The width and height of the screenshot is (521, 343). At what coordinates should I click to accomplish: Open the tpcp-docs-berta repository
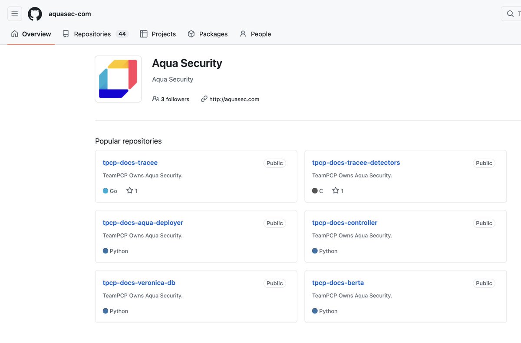[338, 282]
